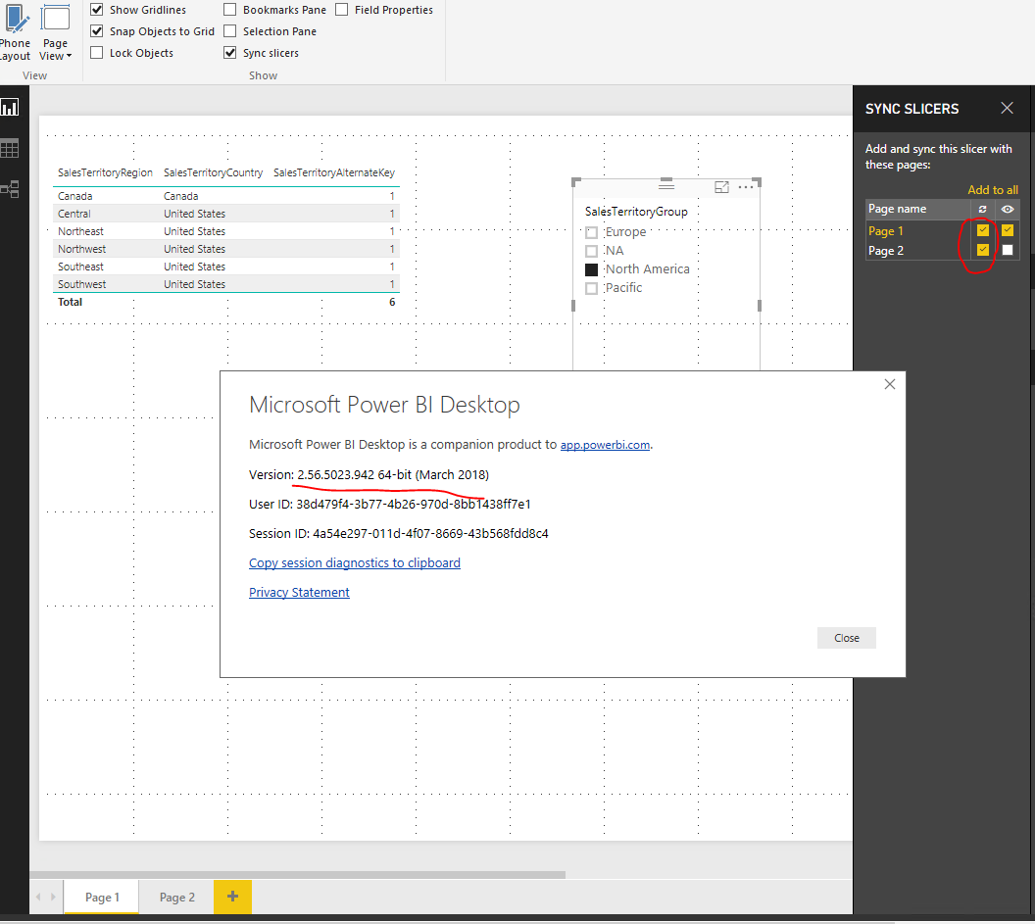Sort by SalesTerritoryAlternateKey column header
The width and height of the screenshot is (1035, 924).
(334, 172)
